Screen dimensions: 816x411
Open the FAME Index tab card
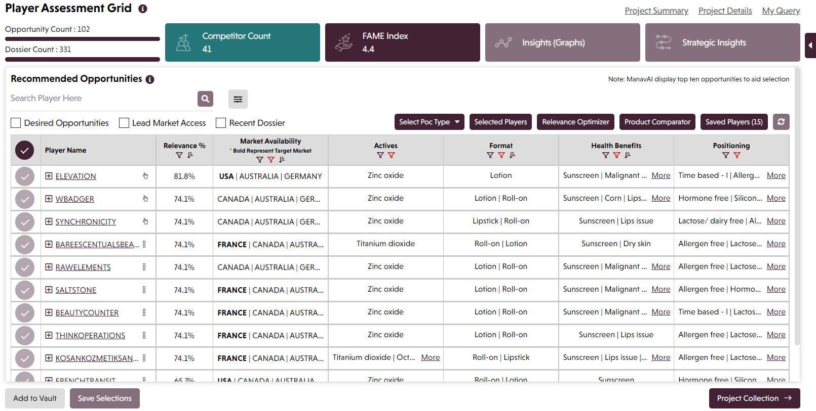point(403,42)
